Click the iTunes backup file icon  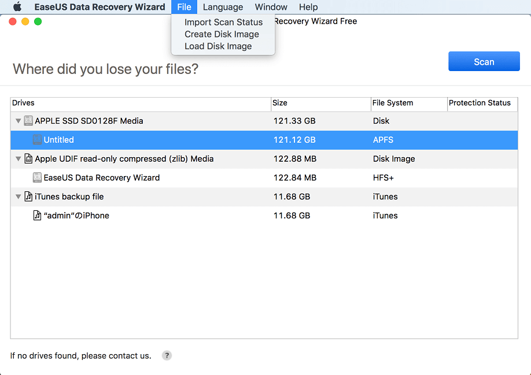(x=28, y=196)
